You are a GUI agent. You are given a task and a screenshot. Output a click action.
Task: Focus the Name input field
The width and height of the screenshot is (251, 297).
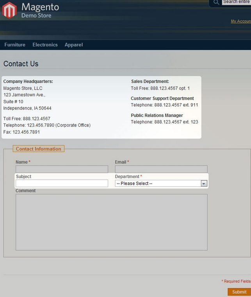[62, 169]
